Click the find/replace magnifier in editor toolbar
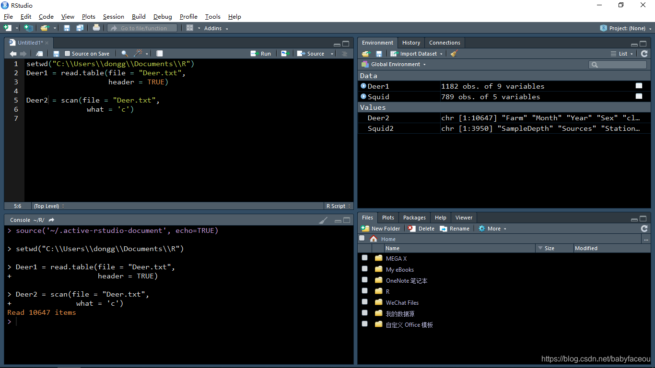The width and height of the screenshot is (655, 368). point(125,54)
